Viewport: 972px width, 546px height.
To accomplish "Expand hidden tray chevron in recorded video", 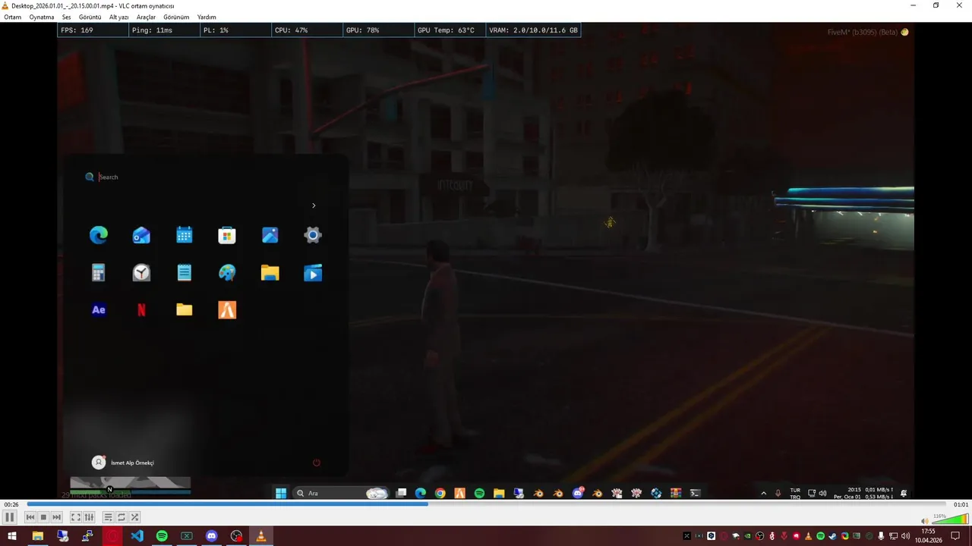I will (764, 493).
